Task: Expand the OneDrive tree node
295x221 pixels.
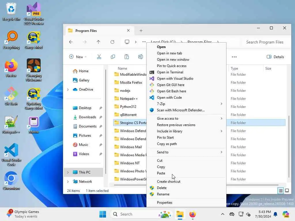Action: (x=68, y=90)
